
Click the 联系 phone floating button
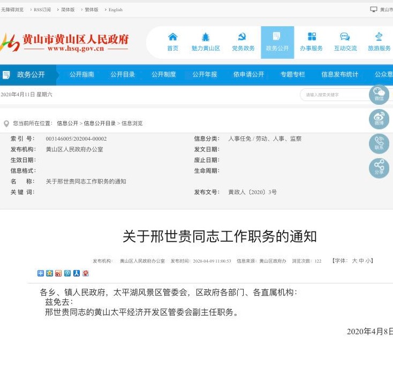coord(379,144)
